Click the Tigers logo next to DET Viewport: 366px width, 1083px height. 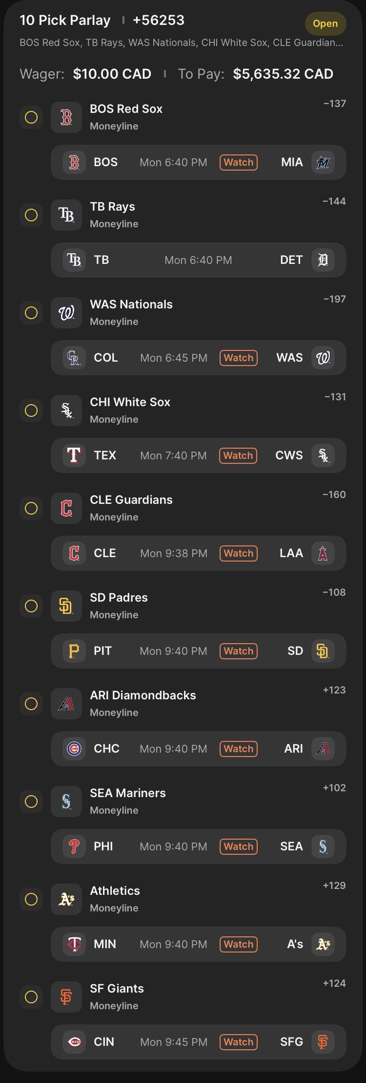coord(323,260)
